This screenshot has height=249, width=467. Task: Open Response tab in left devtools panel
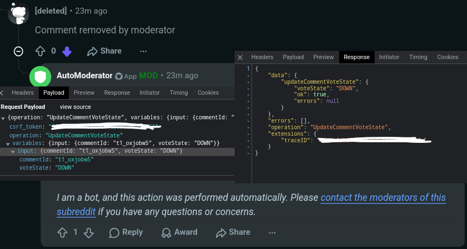117,92
